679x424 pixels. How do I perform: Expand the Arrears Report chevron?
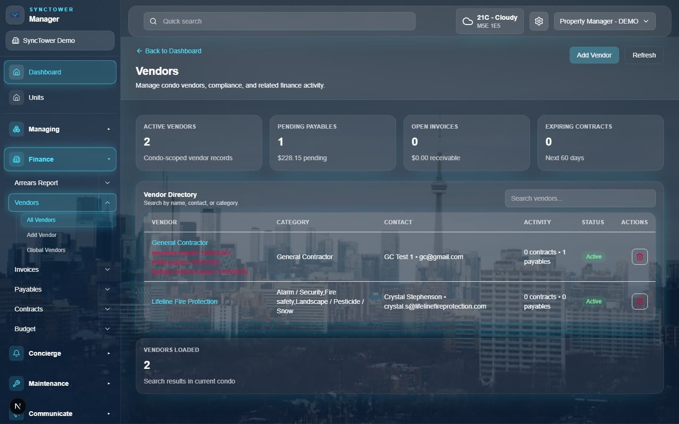(108, 183)
